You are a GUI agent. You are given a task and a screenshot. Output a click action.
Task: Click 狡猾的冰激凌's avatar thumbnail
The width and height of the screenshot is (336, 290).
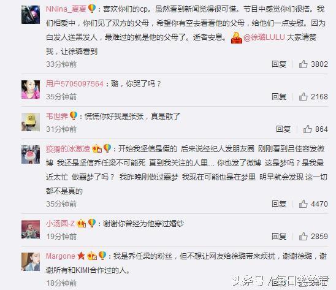tap(31, 155)
